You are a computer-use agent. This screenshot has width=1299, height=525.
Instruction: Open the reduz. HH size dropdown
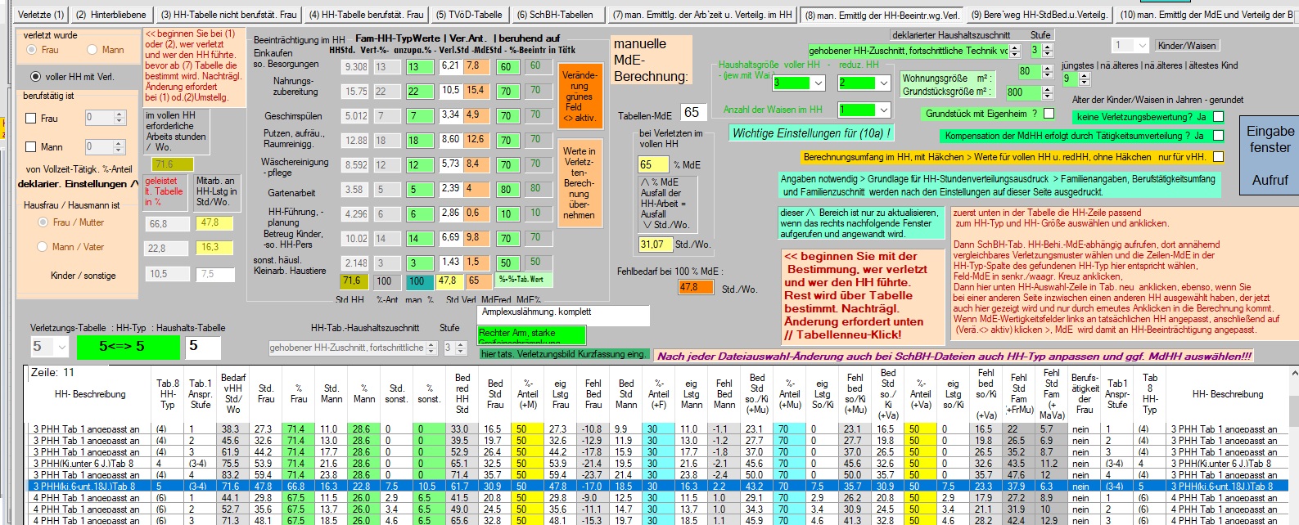click(x=883, y=83)
